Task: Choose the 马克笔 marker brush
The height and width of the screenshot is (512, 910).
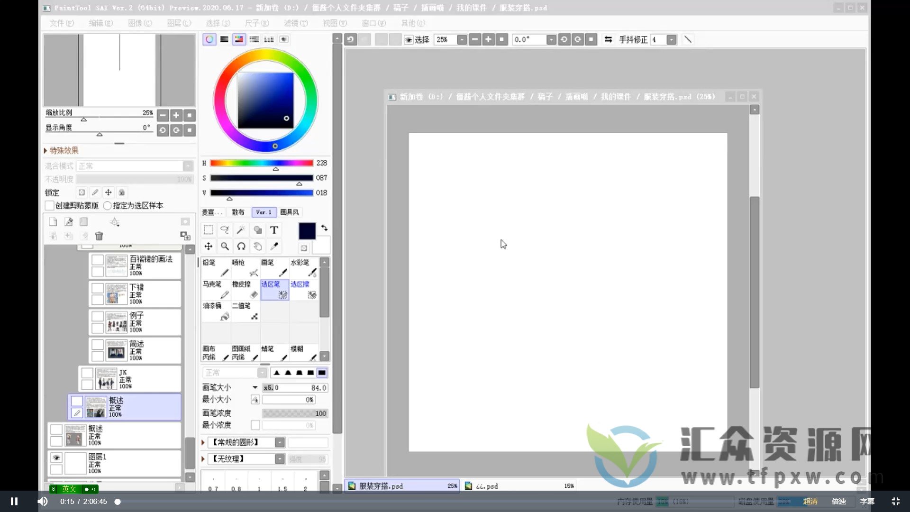Action: (216, 290)
